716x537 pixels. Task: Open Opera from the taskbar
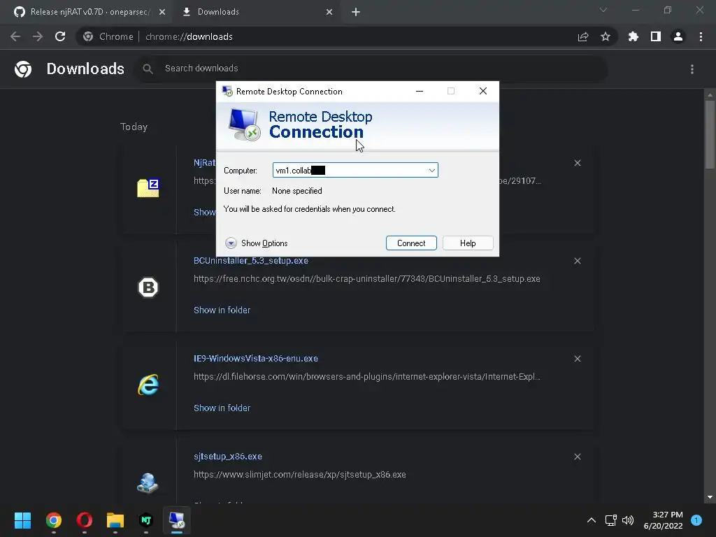[85, 520]
